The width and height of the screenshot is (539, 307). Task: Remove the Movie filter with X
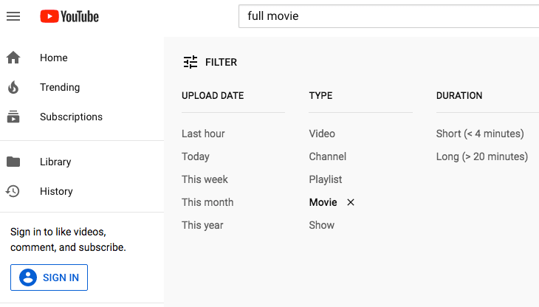[x=351, y=202]
